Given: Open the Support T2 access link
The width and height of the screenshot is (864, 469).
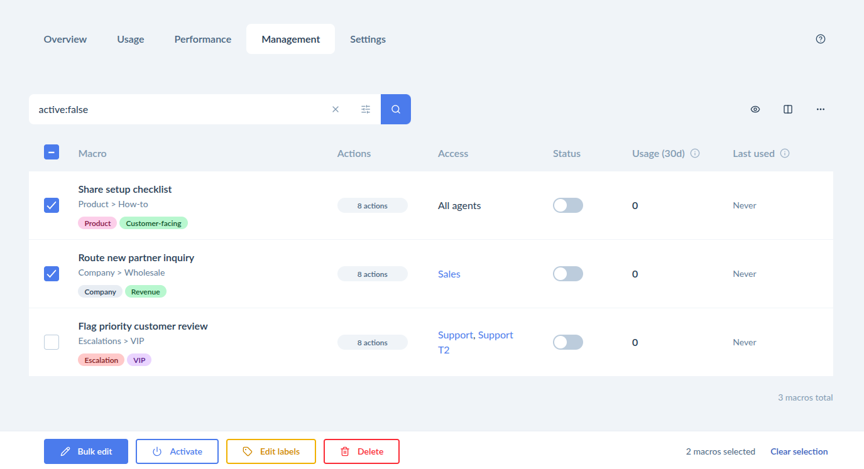Looking at the screenshot, I should (476, 342).
